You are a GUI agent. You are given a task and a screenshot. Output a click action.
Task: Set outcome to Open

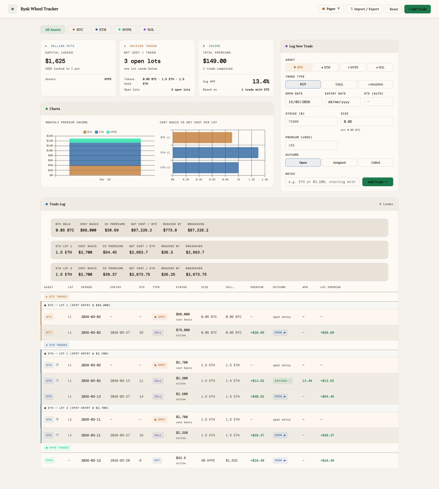(303, 163)
